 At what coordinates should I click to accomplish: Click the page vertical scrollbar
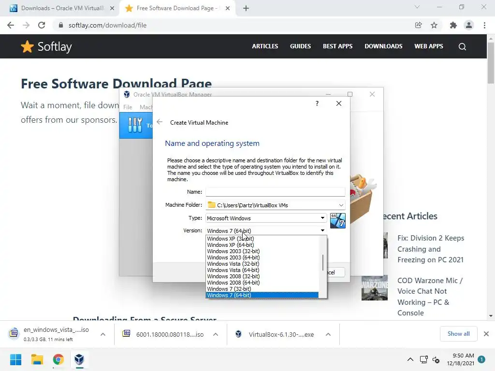tap(491, 63)
